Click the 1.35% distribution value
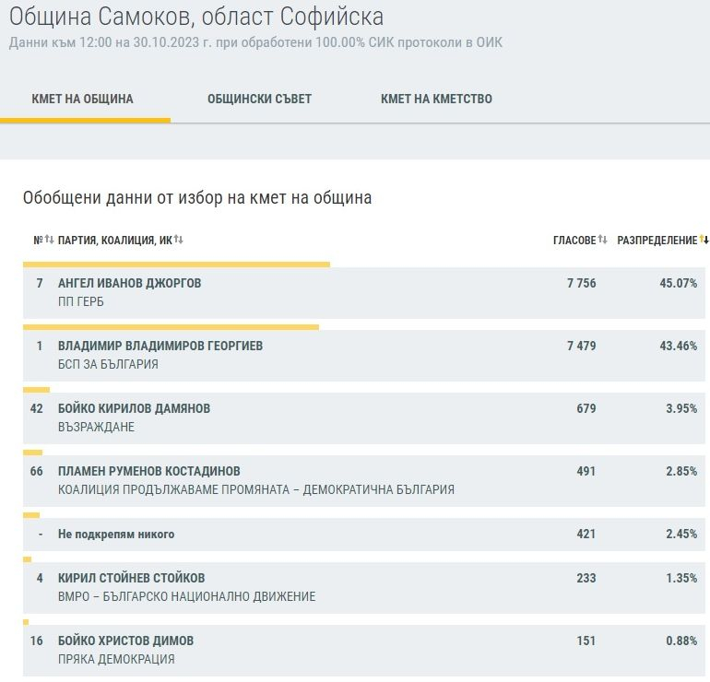 pyautogui.click(x=681, y=579)
